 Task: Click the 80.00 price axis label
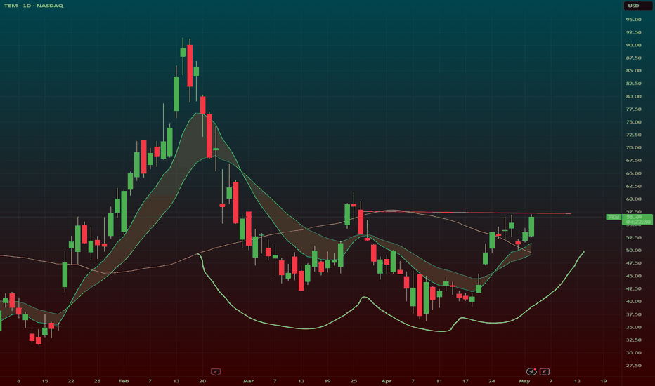click(633, 96)
